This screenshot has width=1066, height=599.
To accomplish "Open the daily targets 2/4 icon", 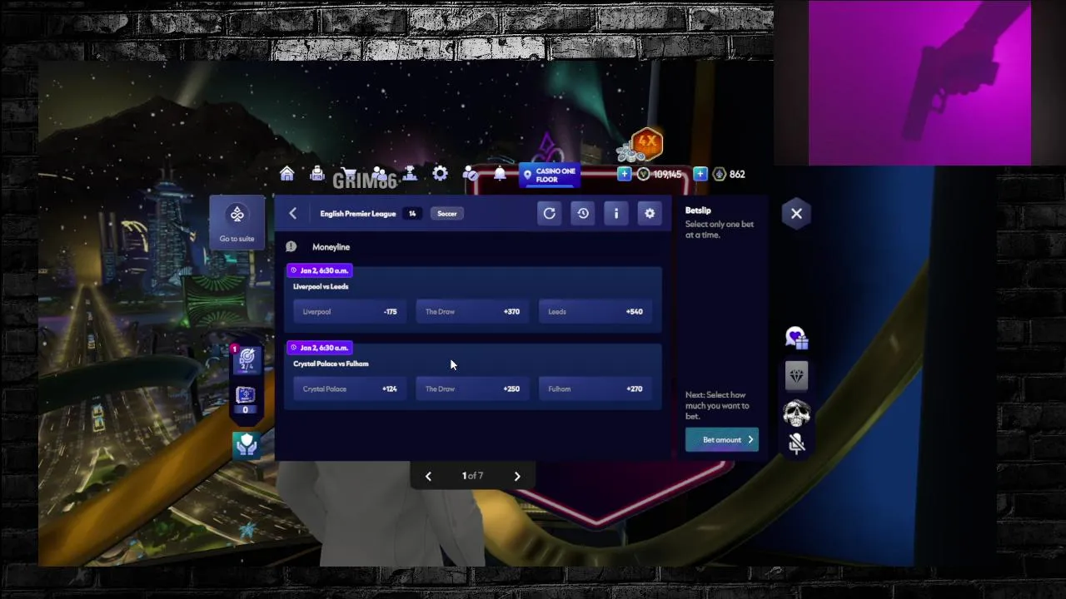I will [x=247, y=360].
